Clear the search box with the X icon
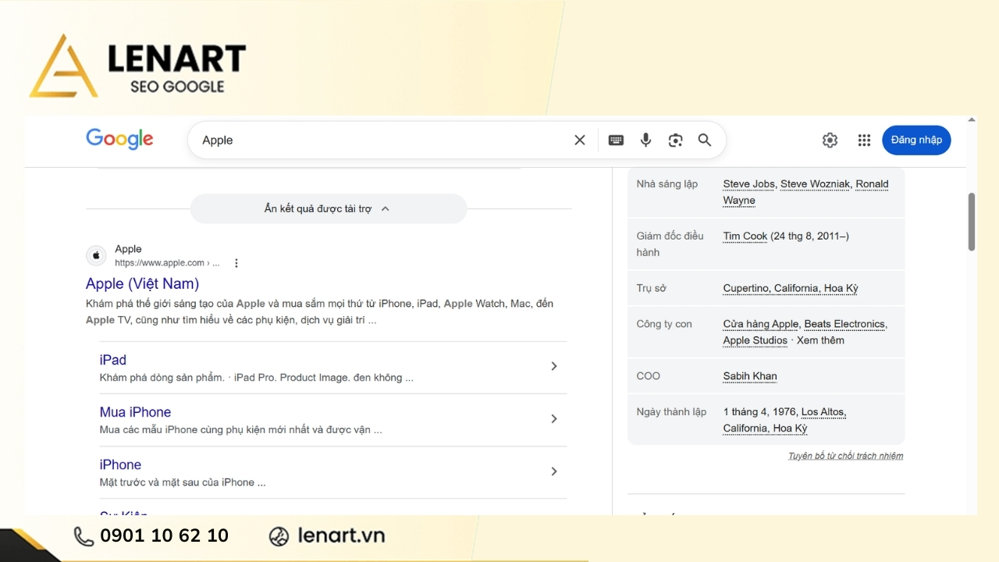Screen dimensions: 999x562 [580, 140]
